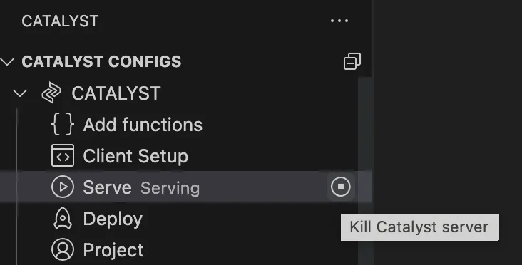Collapse all items in Catalyst Configs

[x=352, y=61]
